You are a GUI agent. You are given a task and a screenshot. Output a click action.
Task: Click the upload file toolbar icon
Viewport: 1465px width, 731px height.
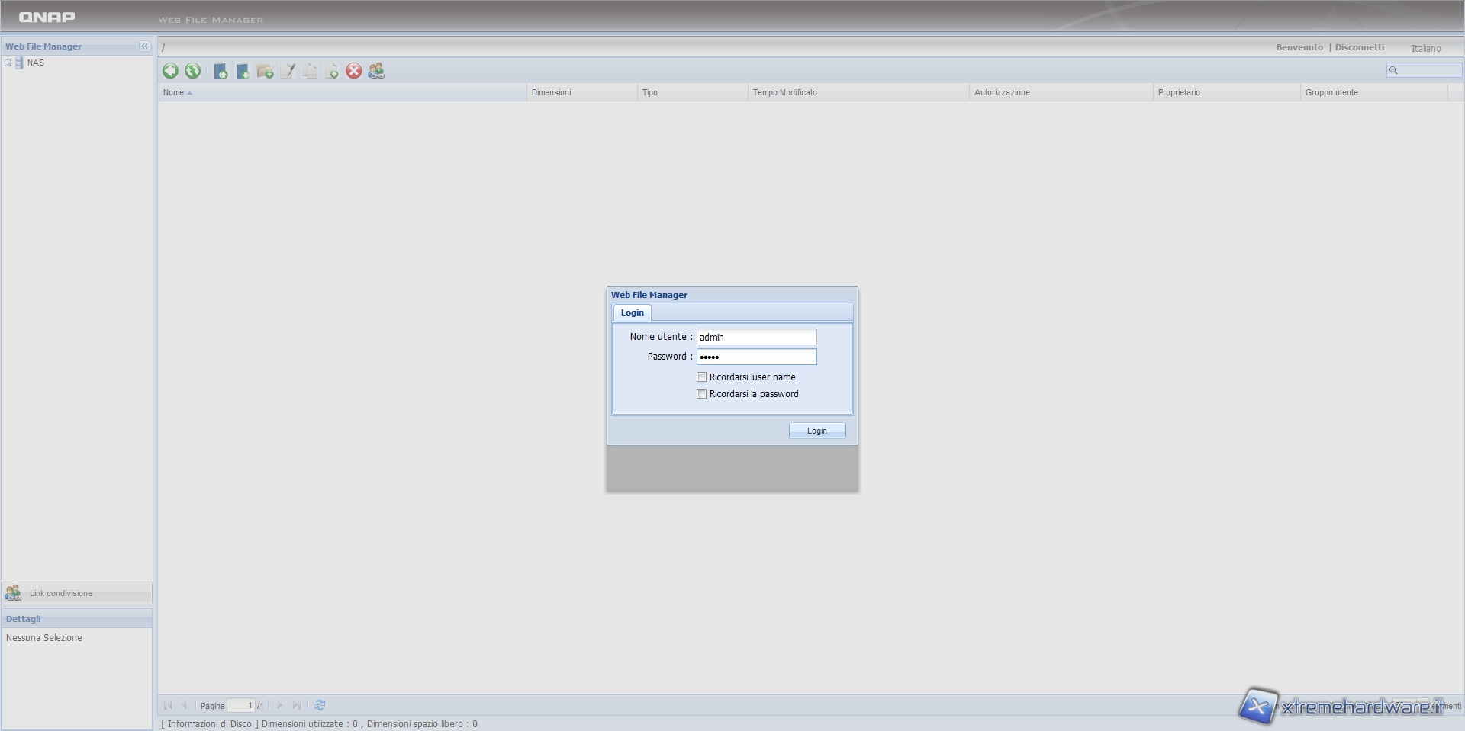[x=221, y=72]
